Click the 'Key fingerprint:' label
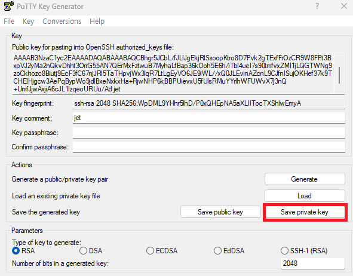 (x=33, y=103)
